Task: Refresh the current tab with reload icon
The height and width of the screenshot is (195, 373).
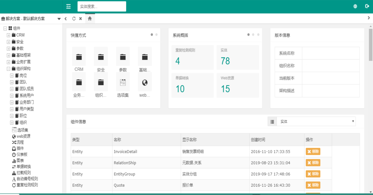Action: (x=74, y=19)
